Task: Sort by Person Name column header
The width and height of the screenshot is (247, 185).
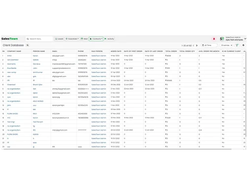Action: point(39,51)
